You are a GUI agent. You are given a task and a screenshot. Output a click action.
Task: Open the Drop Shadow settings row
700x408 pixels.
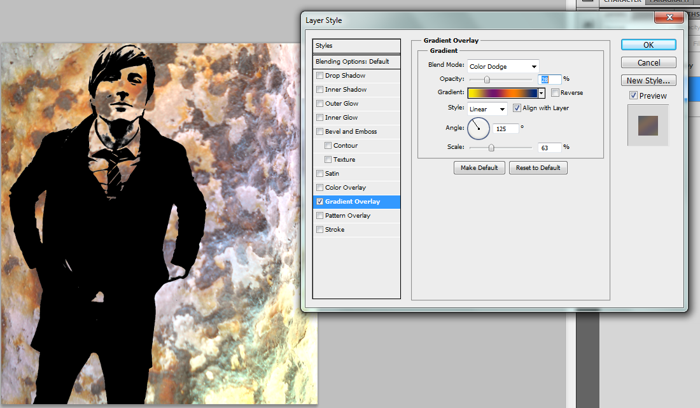click(356, 76)
